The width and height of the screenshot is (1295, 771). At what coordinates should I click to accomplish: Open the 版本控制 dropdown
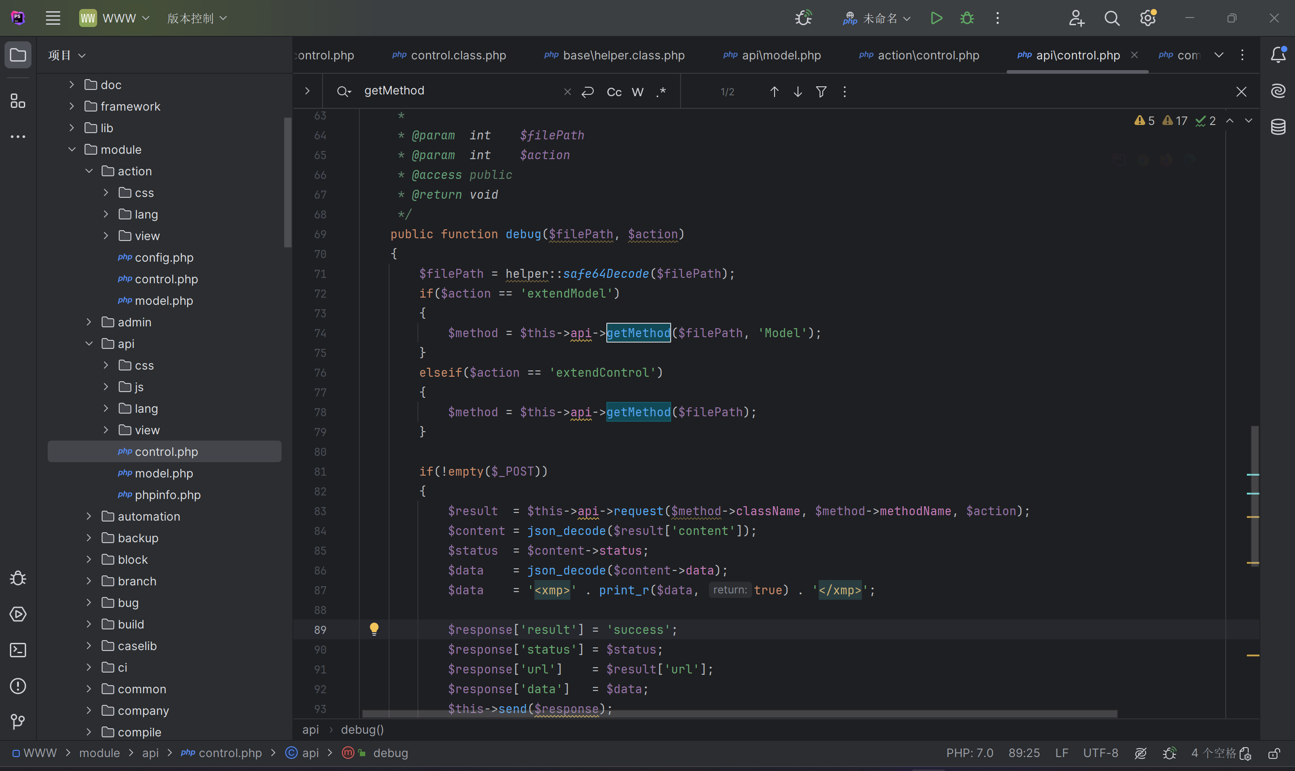197,19
